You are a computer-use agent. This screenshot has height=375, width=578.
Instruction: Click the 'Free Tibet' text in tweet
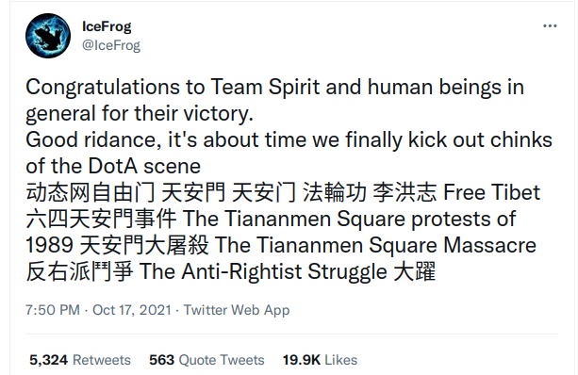click(491, 192)
